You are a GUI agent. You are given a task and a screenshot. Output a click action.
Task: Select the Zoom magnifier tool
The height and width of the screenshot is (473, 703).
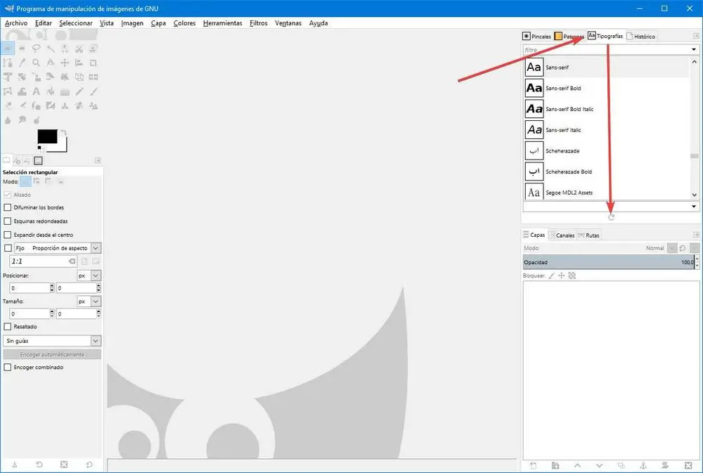[x=37, y=63]
